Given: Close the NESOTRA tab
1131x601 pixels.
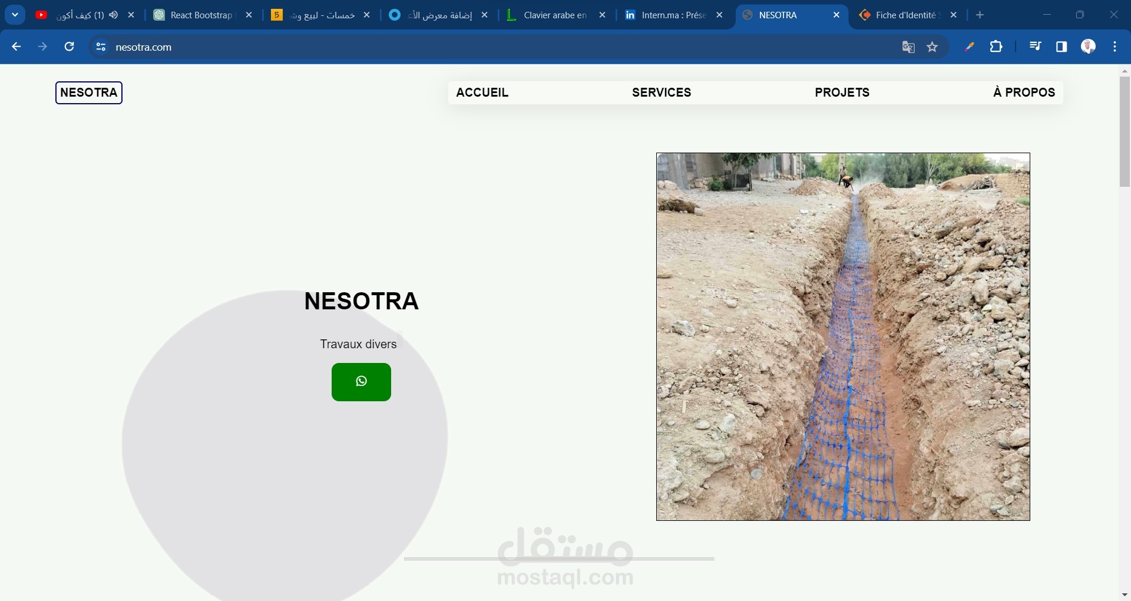Looking at the screenshot, I should [837, 15].
